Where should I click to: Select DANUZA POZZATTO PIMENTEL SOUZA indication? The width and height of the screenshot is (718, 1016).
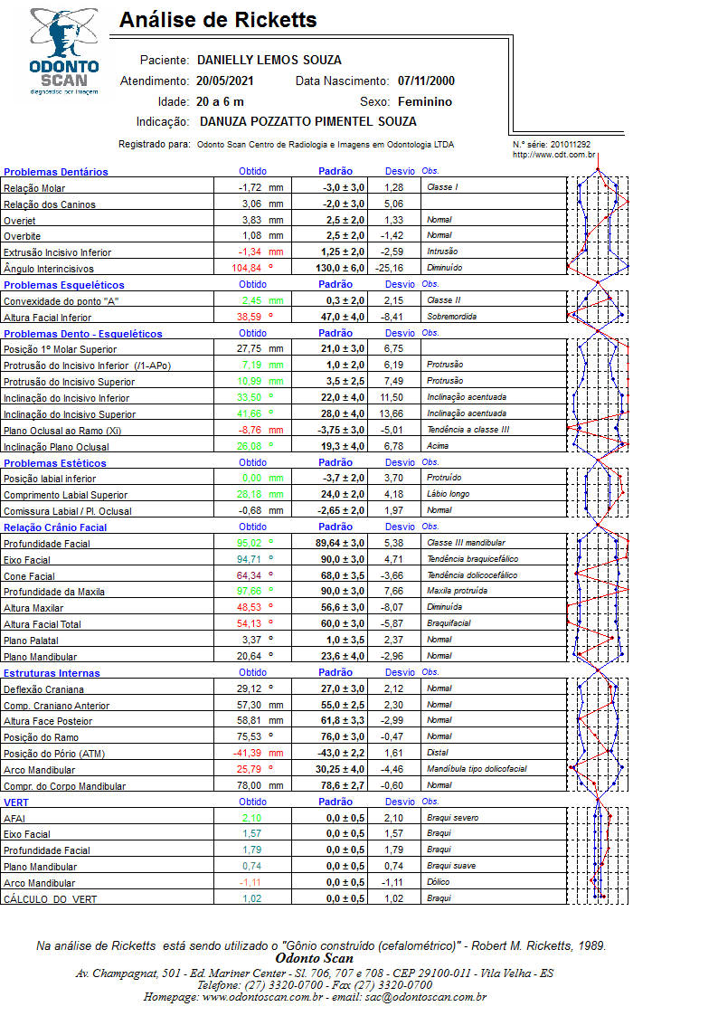pos(308,122)
